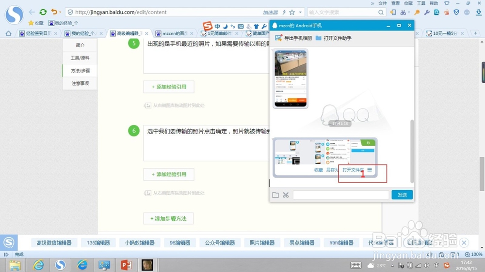Click 导出手机相册 in QQ window

[293, 38]
